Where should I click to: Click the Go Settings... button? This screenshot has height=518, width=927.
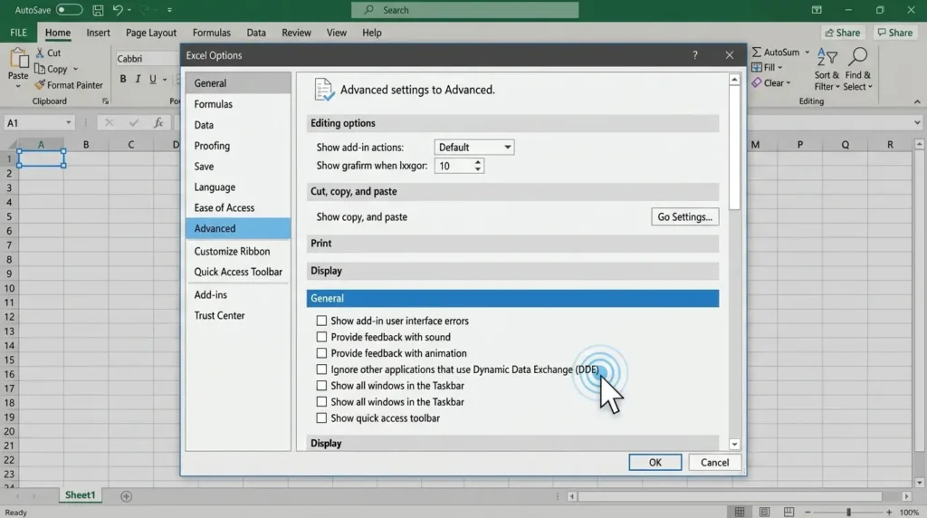coord(684,217)
